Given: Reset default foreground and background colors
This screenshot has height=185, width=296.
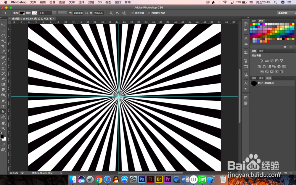Looking at the screenshot, I should (x=1, y=133).
